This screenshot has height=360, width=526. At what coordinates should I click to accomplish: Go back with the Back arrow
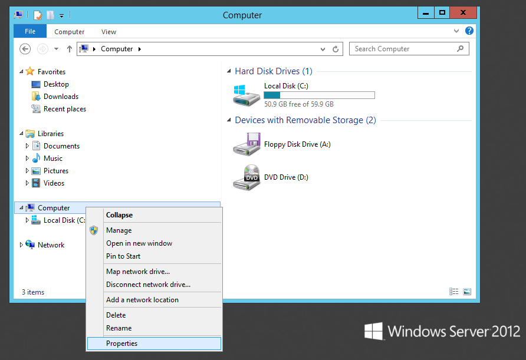click(25, 49)
